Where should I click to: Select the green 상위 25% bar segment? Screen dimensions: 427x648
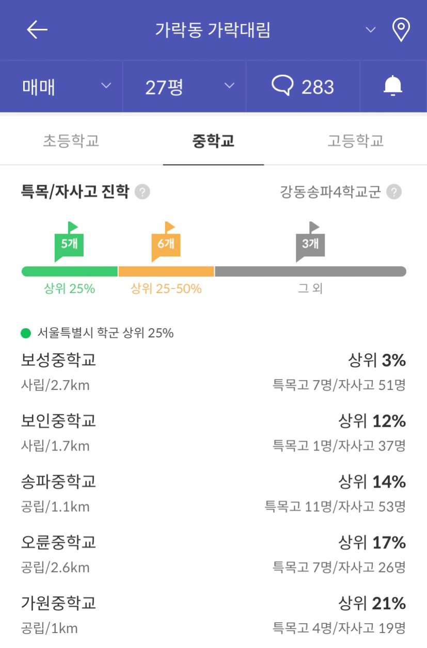pyautogui.click(x=70, y=271)
